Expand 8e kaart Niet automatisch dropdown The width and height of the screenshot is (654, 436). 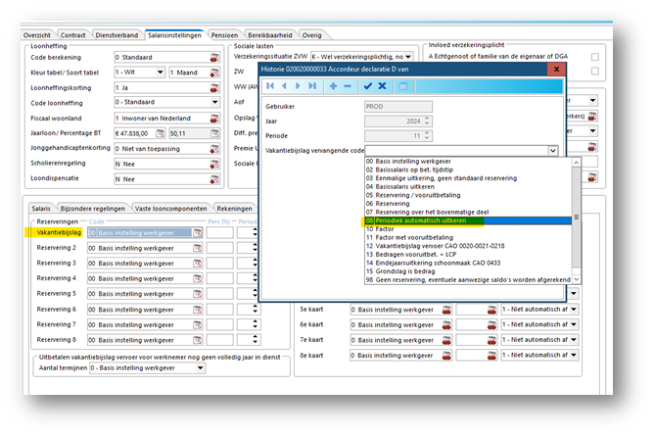pos(574,355)
